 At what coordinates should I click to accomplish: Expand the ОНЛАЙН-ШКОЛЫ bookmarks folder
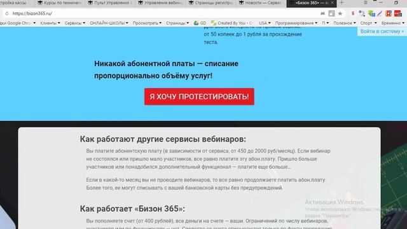click(109, 23)
